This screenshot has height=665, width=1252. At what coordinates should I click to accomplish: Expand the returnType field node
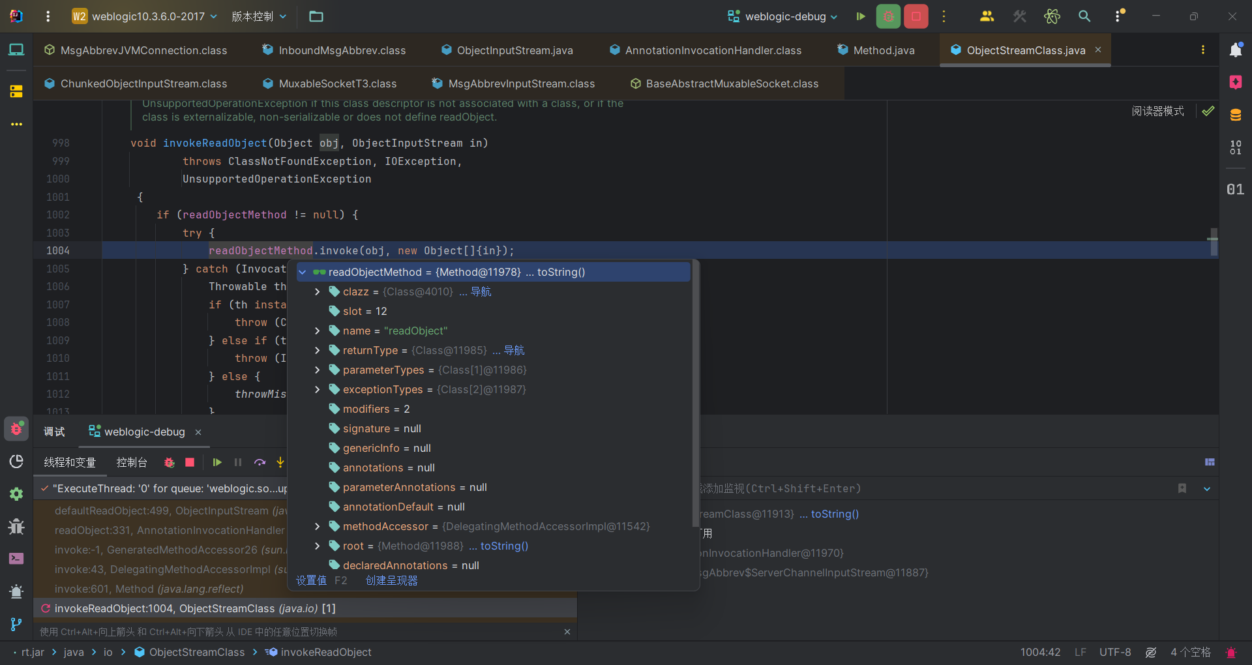(318, 350)
